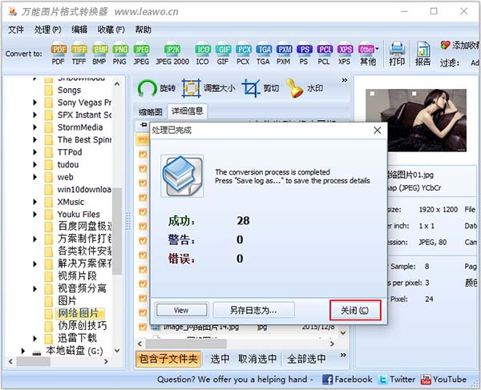Click the 选中 button
This screenshot has width=481, height=390.
pos(220,359)
